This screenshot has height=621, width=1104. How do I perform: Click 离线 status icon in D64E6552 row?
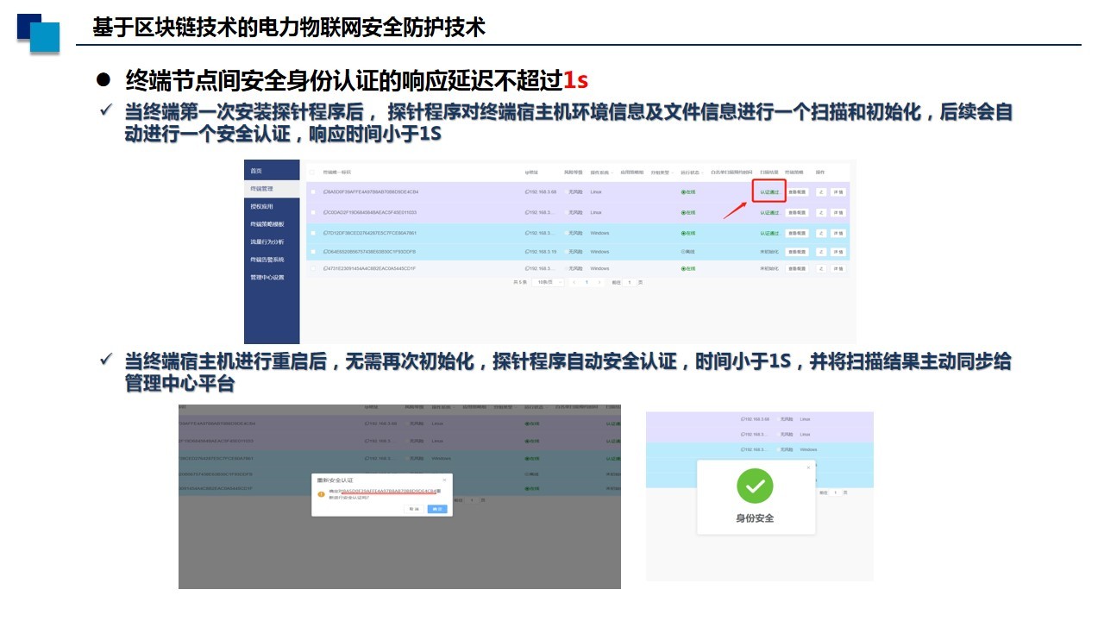point(683,252)
